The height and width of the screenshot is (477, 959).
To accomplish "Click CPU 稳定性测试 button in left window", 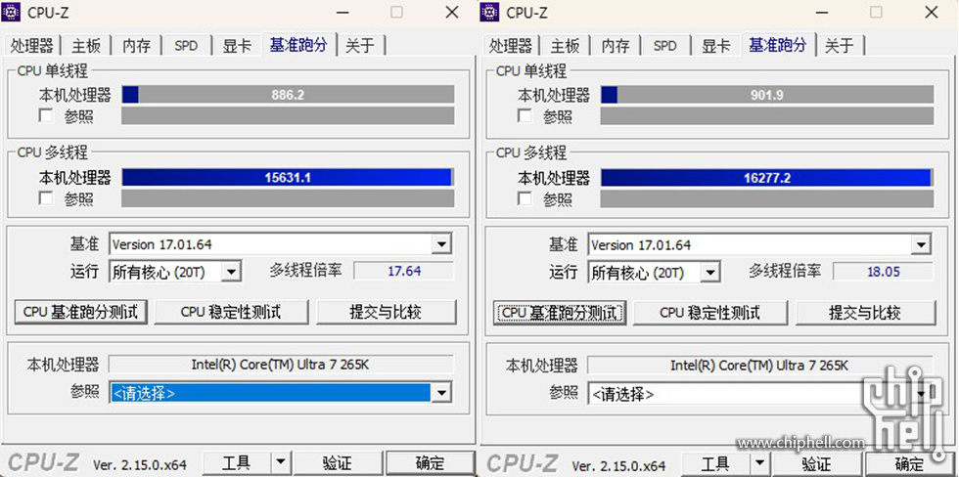I will click(231, 312).
